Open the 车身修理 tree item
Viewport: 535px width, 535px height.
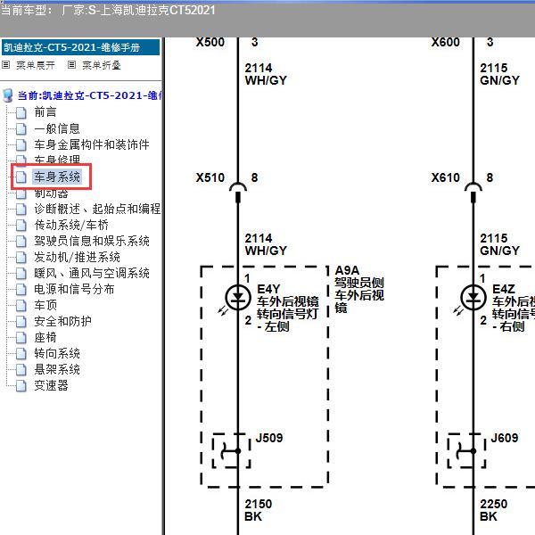click(57, 159)
